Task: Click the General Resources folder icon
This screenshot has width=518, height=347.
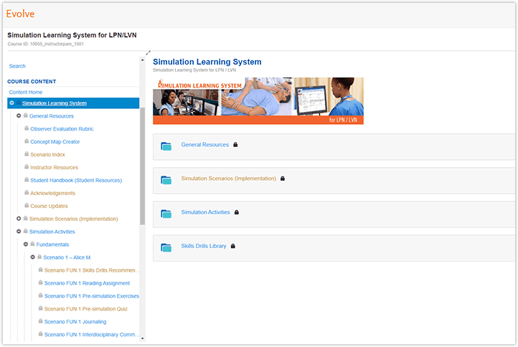Action: [166, 146]
